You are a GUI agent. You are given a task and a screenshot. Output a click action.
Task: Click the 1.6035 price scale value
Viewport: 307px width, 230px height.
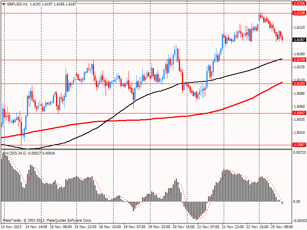point(300,120)
